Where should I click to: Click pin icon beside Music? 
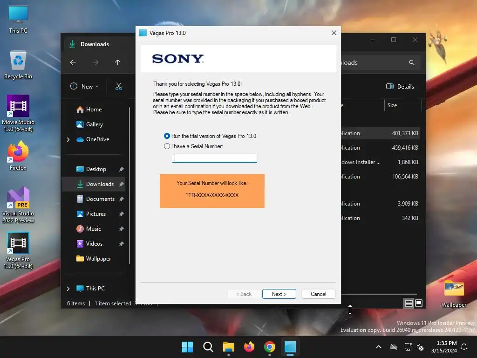coord(122,228)
